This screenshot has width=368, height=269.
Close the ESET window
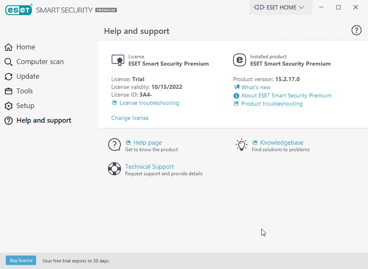click(356, 7)
